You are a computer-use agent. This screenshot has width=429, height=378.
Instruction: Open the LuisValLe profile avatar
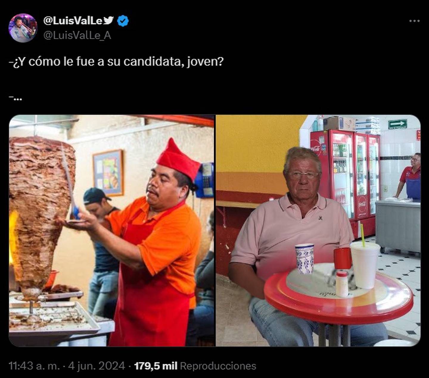[x=23, y=28]
